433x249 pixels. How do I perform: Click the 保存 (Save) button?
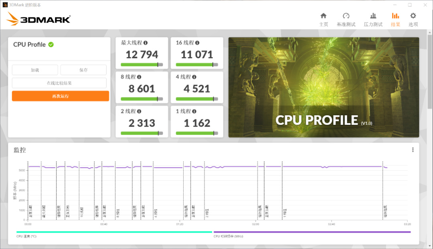tap(83, 70)
